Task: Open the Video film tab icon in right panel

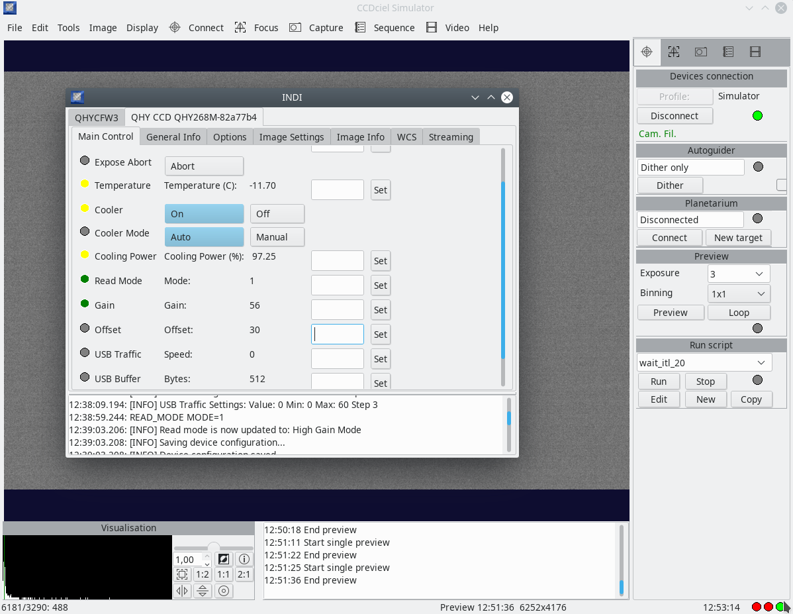Action: click(755, 52)
